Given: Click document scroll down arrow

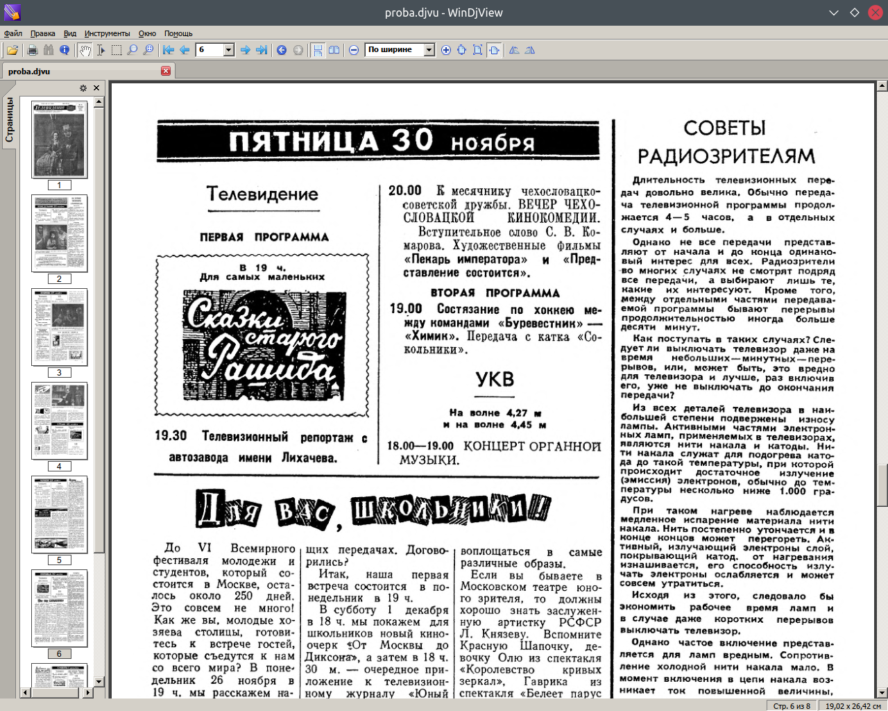Looking at the screenshot, I should 882,692.
